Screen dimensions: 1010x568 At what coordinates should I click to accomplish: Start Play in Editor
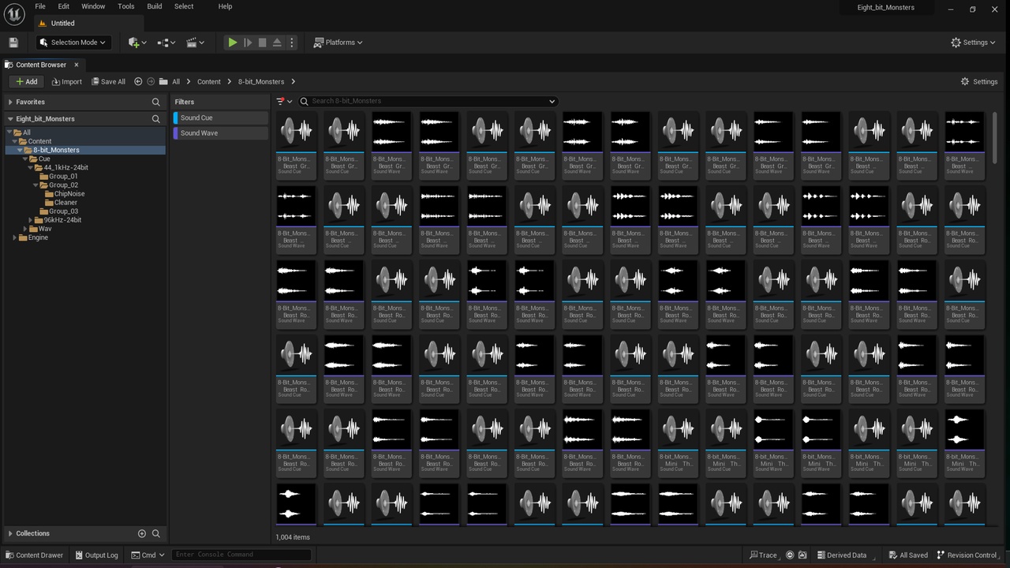point(232,43)
